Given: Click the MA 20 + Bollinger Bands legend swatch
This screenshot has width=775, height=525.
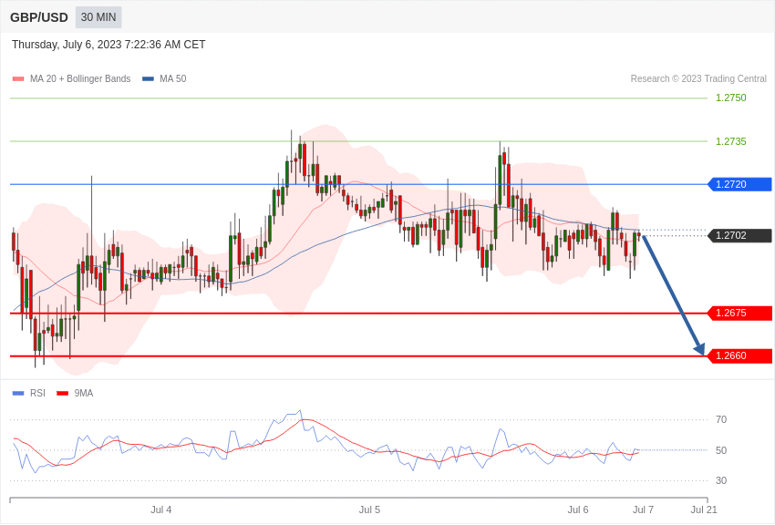Looking at the screenshot, I should click(18, 78).
